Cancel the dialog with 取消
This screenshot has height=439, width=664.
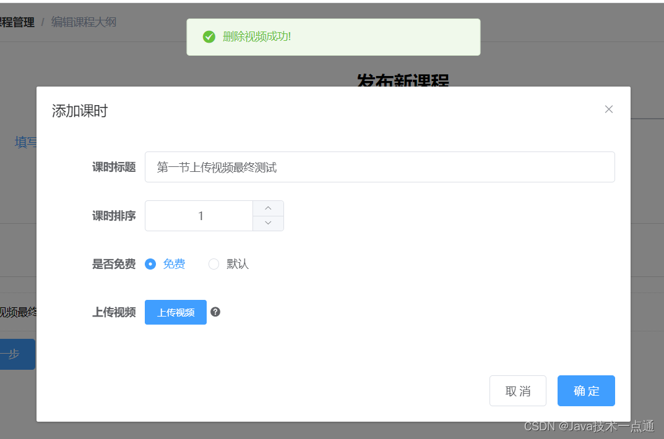[517, 391]
